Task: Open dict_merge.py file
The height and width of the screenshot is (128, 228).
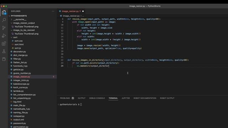Action: [20, 55]
